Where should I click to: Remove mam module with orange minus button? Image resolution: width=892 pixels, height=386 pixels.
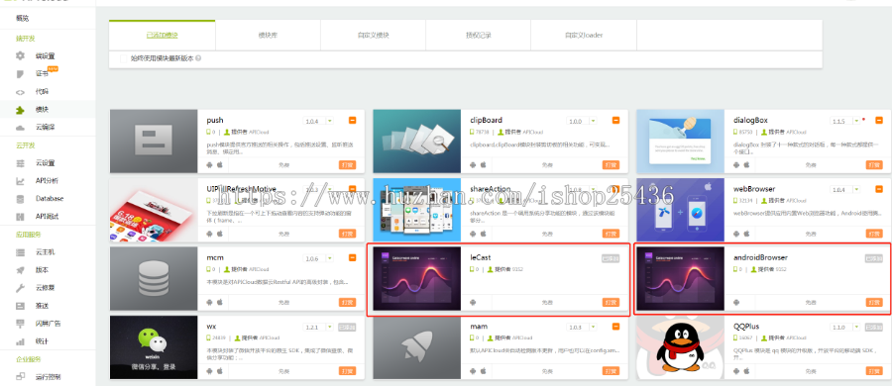pyautogui.click(x=615, y=327)
